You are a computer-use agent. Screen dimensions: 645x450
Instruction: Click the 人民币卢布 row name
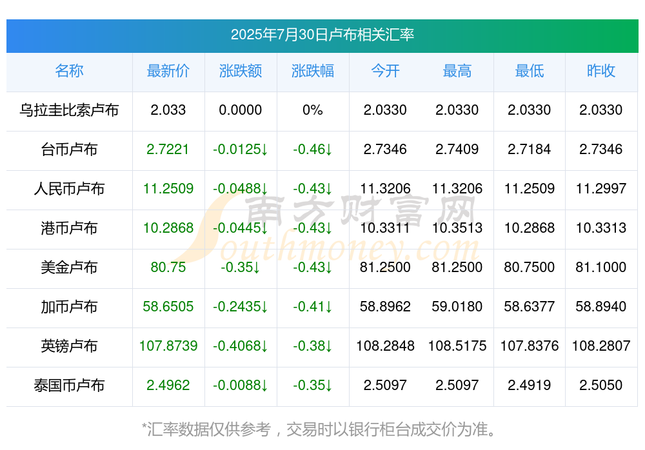[69, 189]
